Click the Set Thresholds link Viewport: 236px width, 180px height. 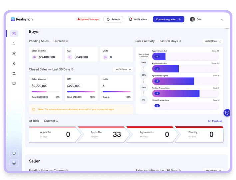[215, 121]
